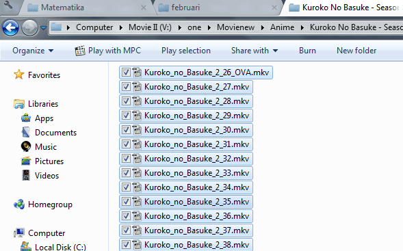Click the Apps library icon
Screen dimensions: 403x251
26,118
